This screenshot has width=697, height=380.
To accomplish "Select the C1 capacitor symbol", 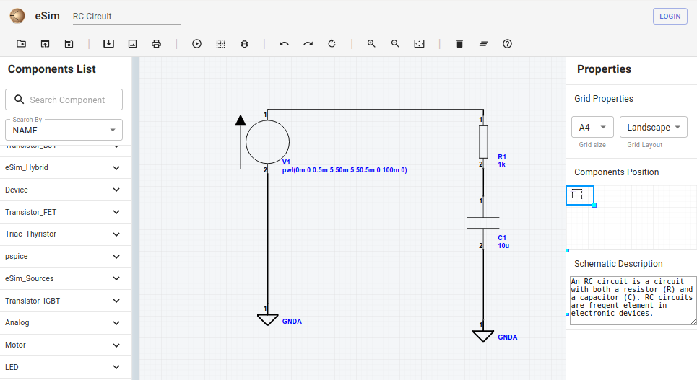I will [x=483, y=223].
